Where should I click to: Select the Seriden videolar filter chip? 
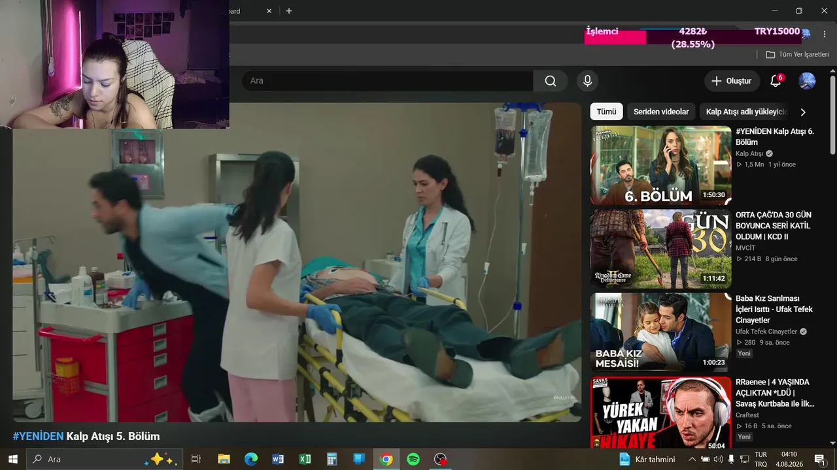pyautogui.click(x=661, y=112)
